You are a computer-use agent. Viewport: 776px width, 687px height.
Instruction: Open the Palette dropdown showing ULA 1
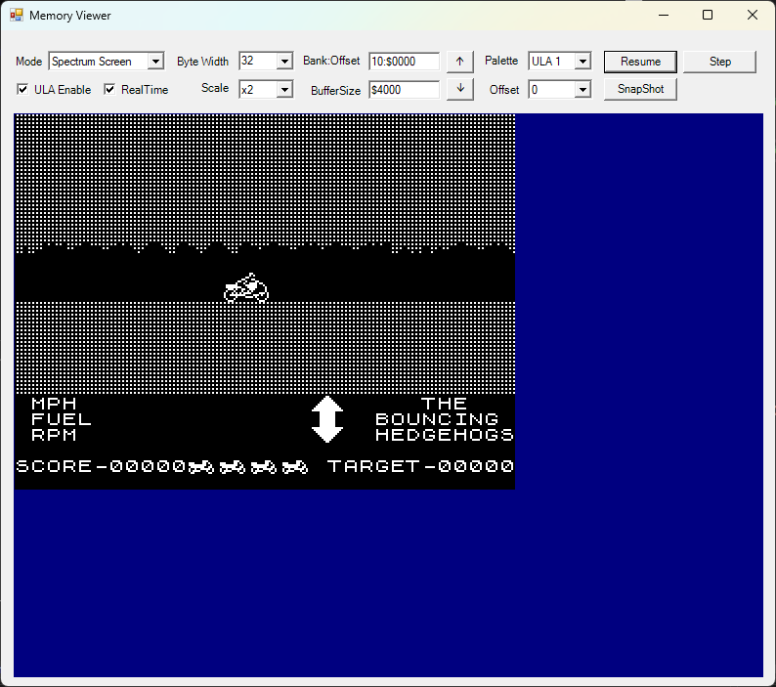point(560,62)
